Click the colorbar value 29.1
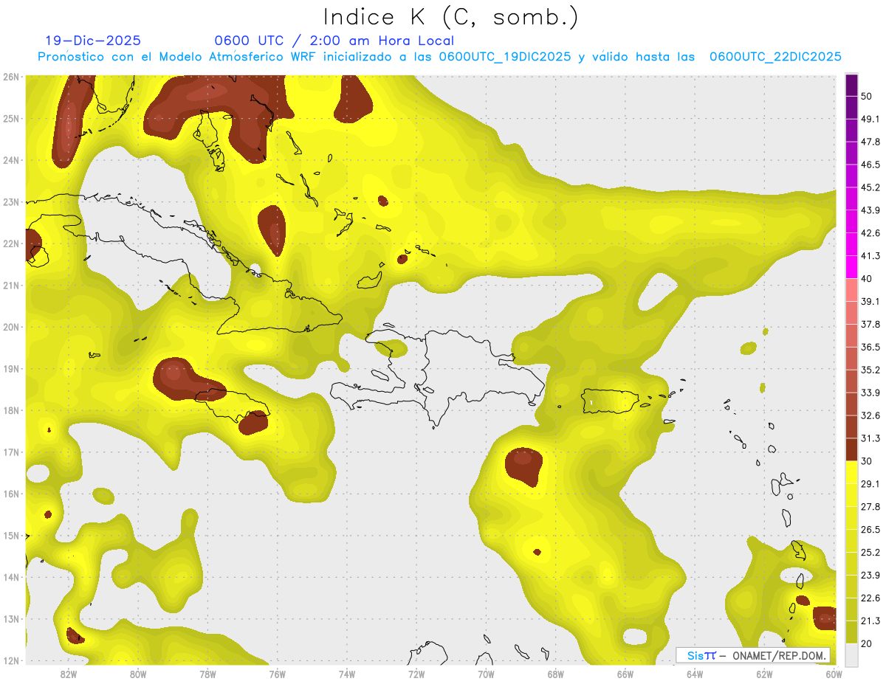 [x=871, y=484]
